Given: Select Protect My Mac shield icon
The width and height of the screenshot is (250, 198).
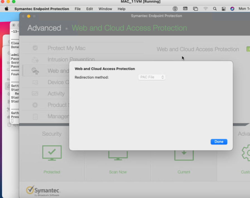Looking at the screenshot, I should pos(35,48).
